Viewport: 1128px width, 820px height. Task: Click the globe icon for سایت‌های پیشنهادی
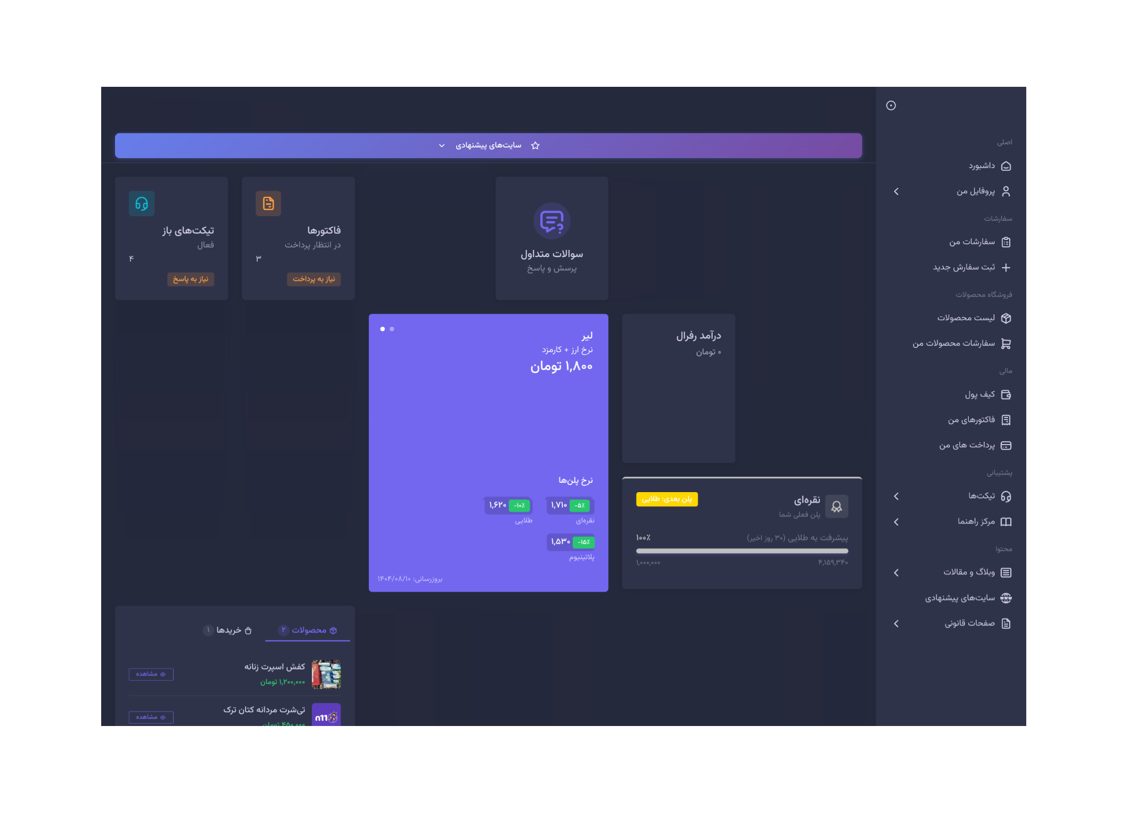1006,598
